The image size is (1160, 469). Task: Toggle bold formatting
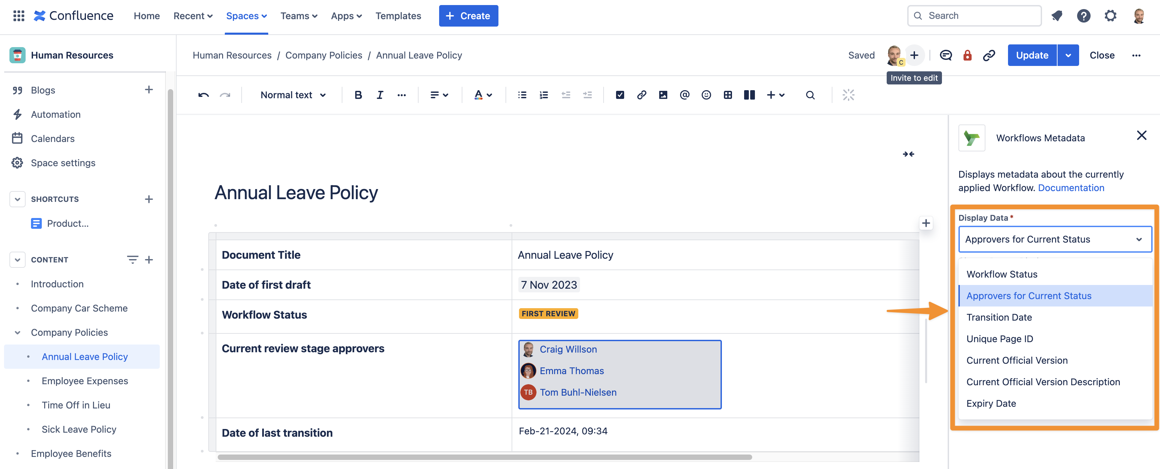coord(358,95)
